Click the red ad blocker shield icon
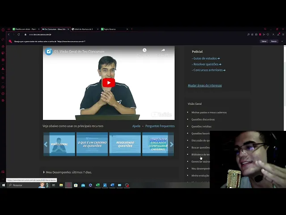Viewport: 286px width, 215px height. point(260,34)
